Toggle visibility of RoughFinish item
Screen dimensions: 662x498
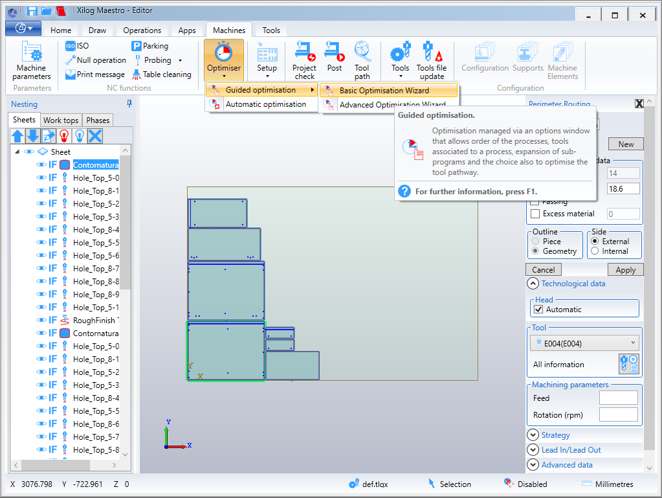41,320
